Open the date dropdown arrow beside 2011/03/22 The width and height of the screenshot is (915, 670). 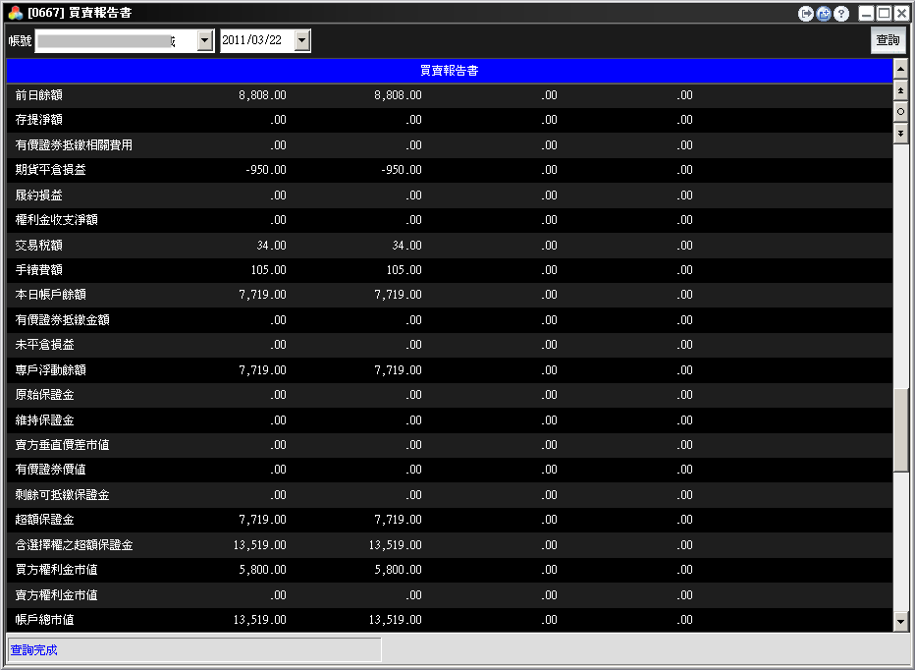click(x=301, y=41)
